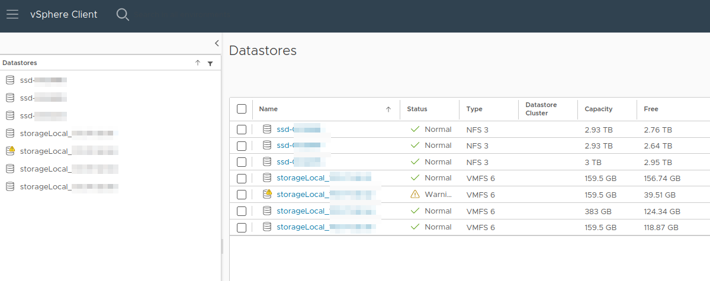Click Normal checkmark in 2.64 TB free row
710x281 pixels.
coord(415,146)
